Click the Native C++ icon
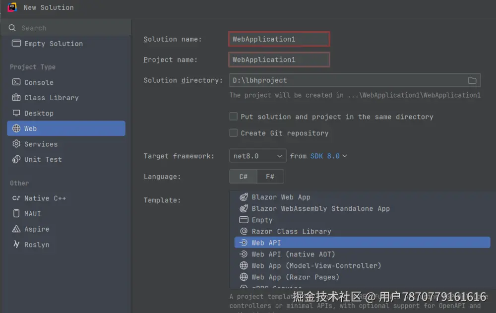496x313 pixels. pyautogui.click(x=16, y=198)
